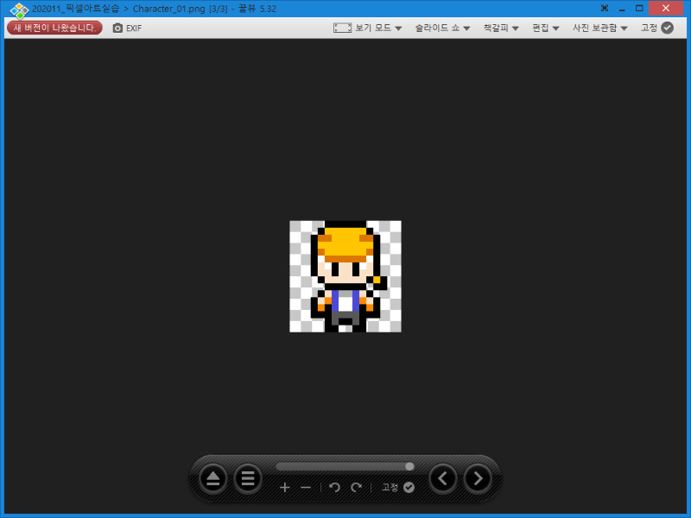Open the list menu round button
Screen dimensions: 691x518
248,478
